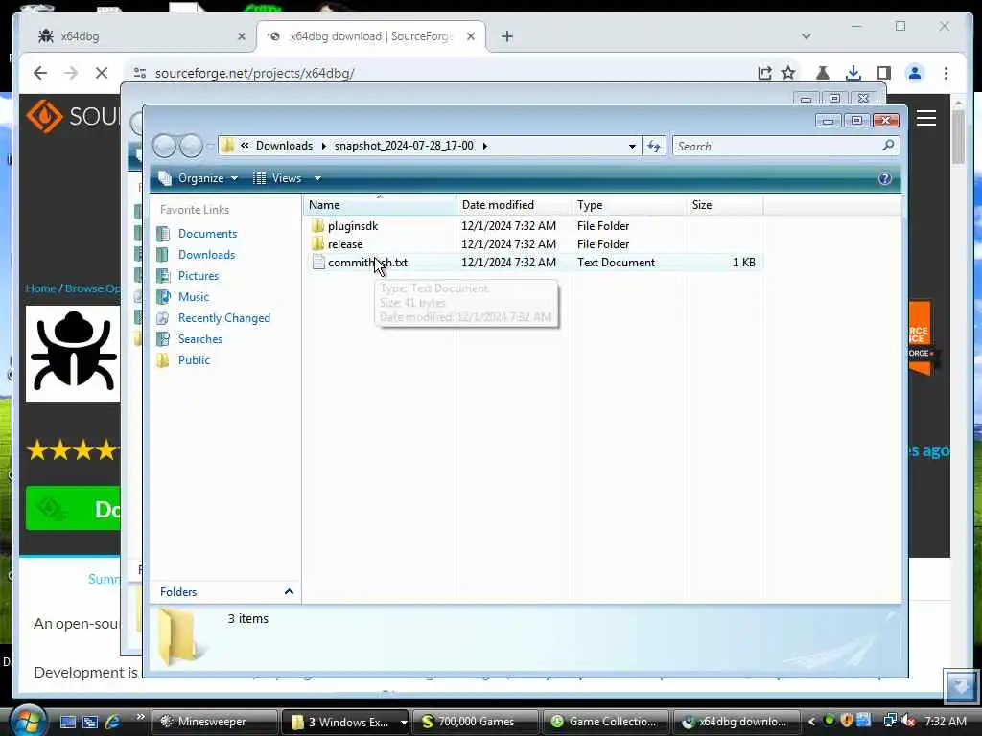Switch to x64dbg download SourceForge tab
982x736 pixels.
pos(369,36)
